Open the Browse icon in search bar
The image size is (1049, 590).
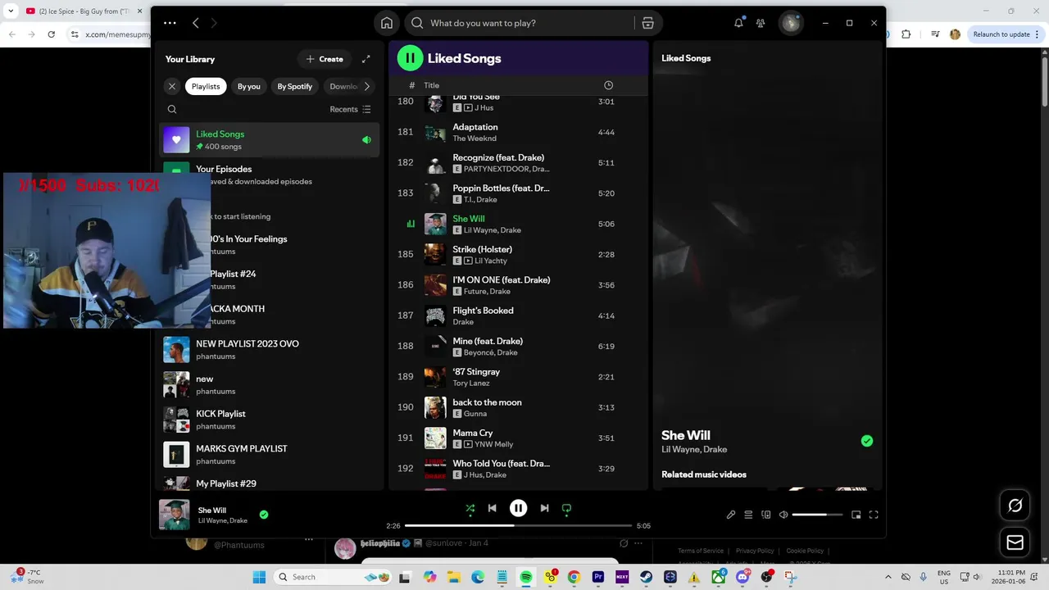pos(647,23)
